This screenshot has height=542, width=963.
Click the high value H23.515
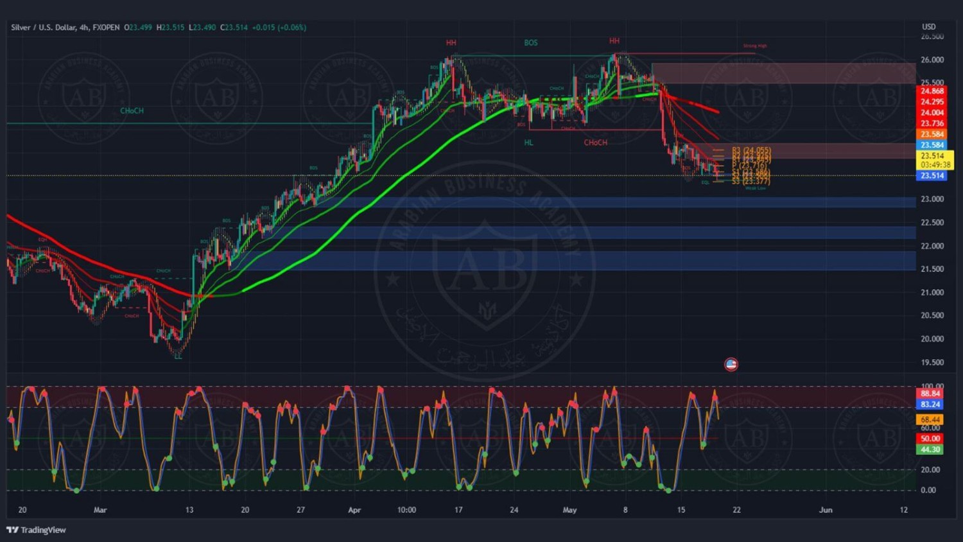170,28
